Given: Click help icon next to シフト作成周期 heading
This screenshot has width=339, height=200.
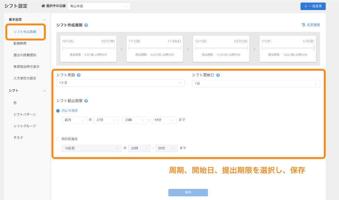Looking at the screenshot, I should [x=86, y=25].
